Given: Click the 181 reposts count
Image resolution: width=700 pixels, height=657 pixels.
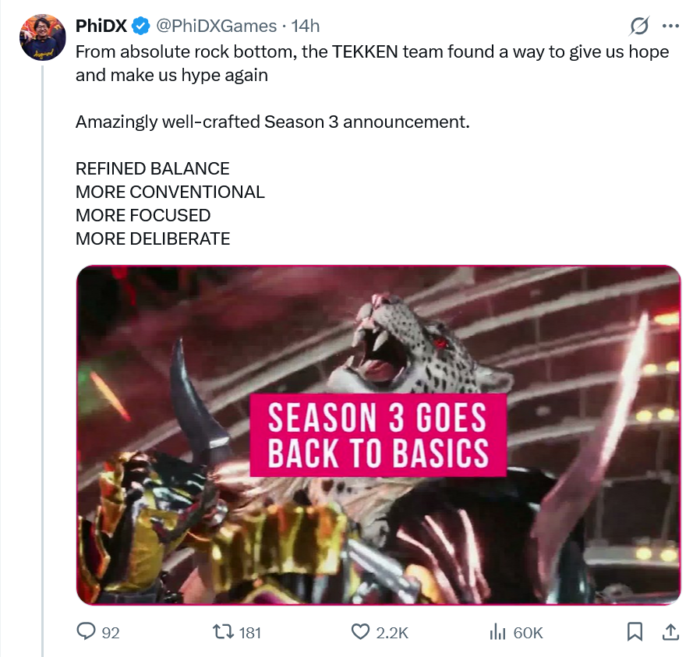Looking at the screenshot, I should [249, 633].
